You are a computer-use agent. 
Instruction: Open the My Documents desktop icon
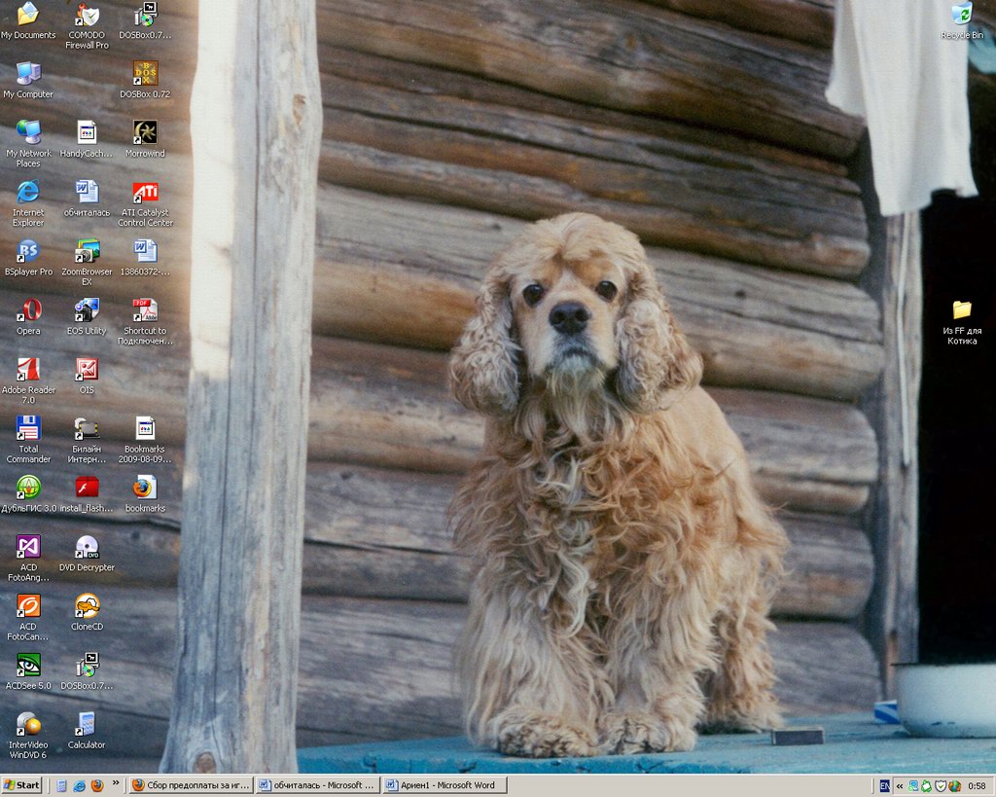click(x=28, y=21)
